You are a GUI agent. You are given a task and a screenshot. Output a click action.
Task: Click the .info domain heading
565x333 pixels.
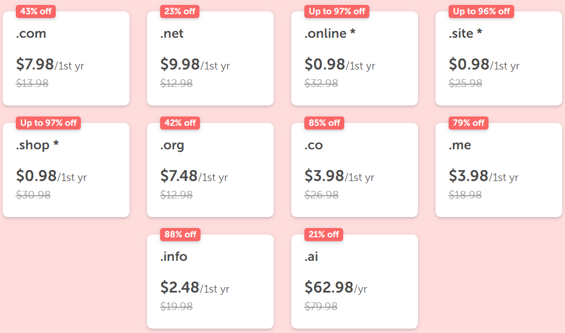(x=174, y=257)
